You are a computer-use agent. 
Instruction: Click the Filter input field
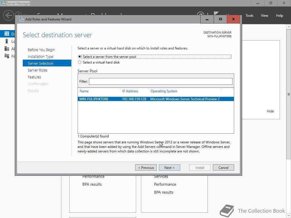(161, 81)
